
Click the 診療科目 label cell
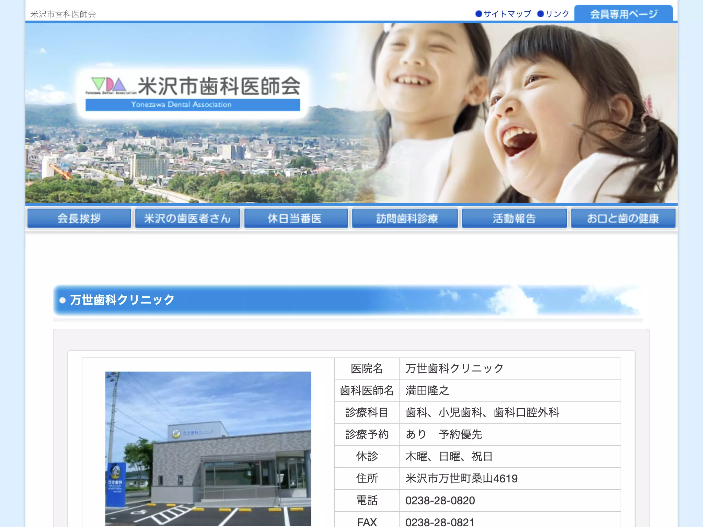pos(367,412)
